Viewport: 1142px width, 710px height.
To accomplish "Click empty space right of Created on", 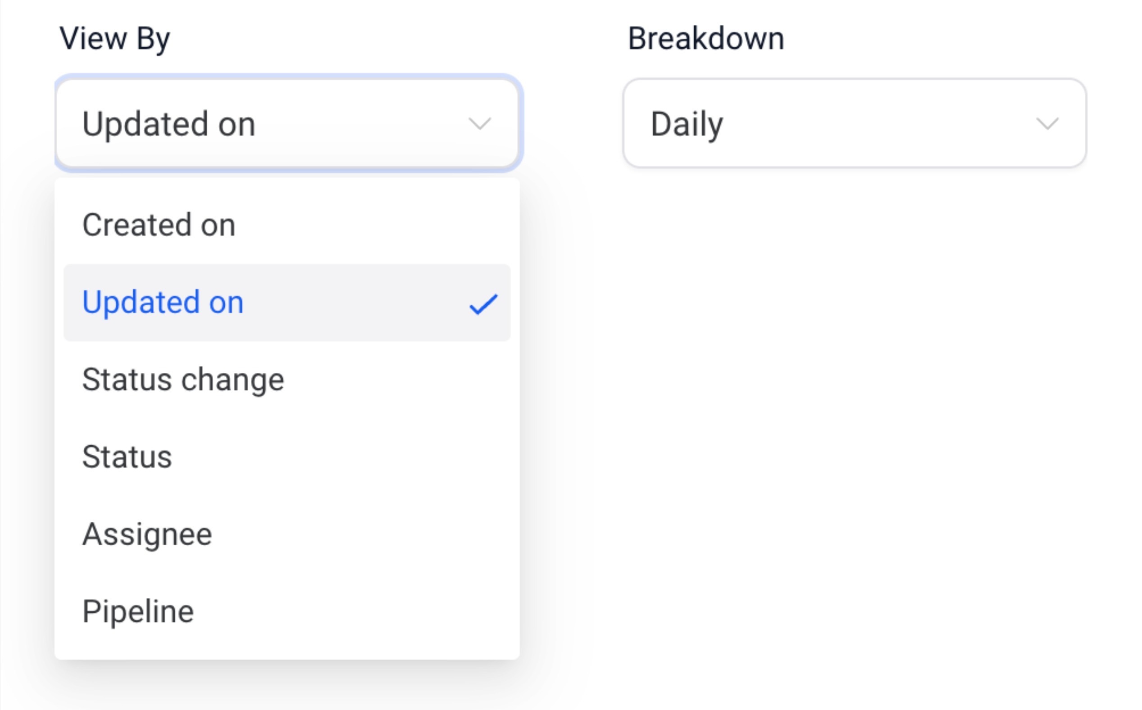I will pos(376,225).
